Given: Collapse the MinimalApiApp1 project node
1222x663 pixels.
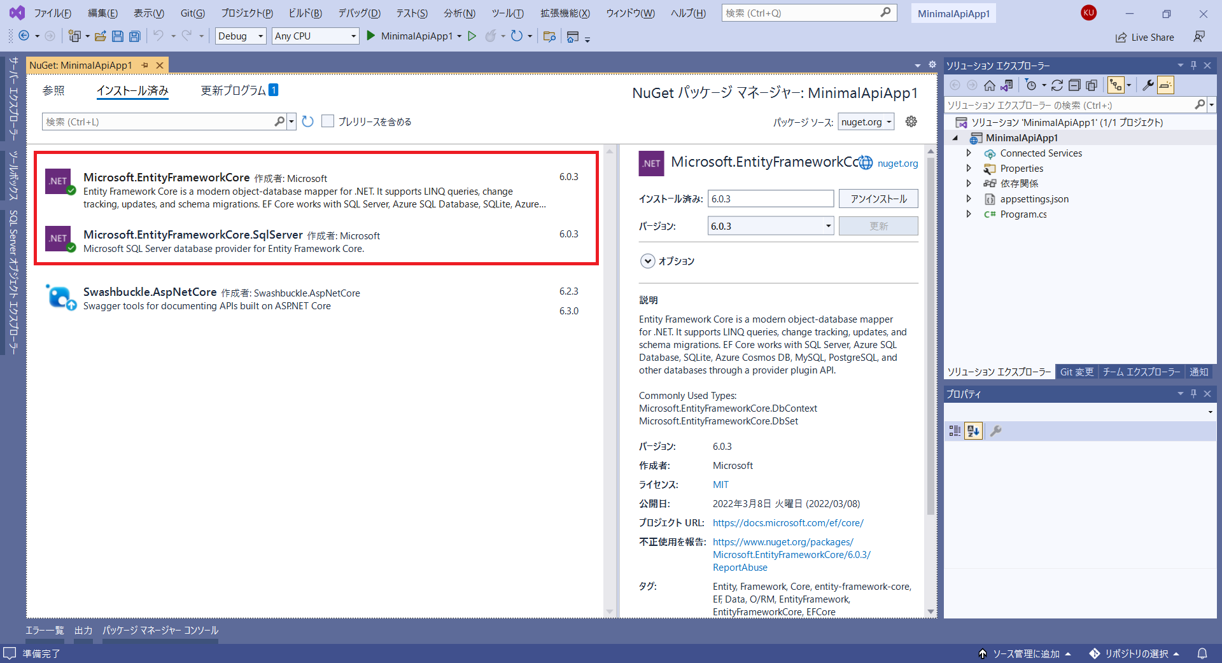Looking at the screenshot, I should click(x=955, y=138).
